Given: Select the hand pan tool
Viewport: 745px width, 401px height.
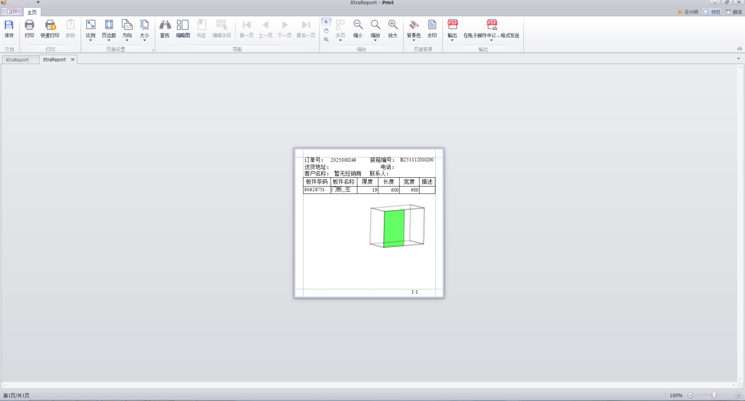Looking at the screenshot, I should tap(326, 31).
